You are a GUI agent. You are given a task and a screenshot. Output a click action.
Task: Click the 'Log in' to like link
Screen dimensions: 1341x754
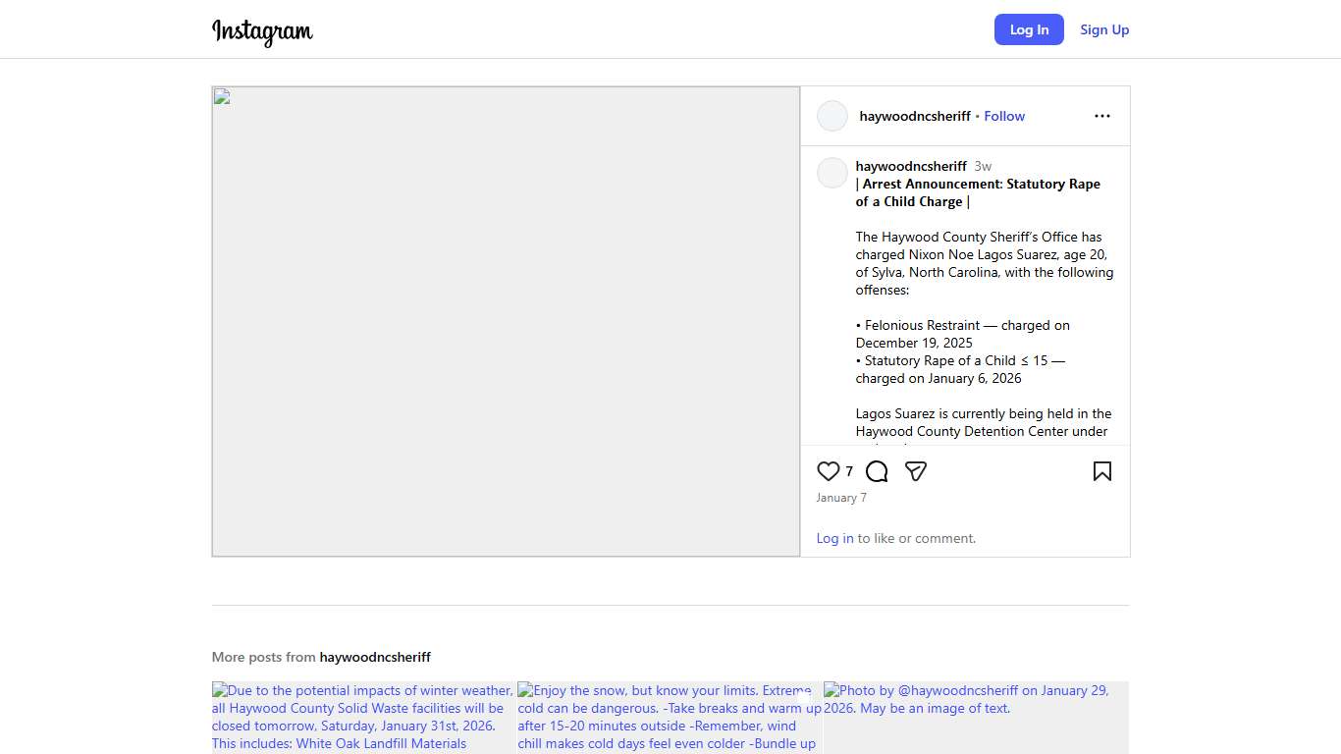tap(834, 538)
